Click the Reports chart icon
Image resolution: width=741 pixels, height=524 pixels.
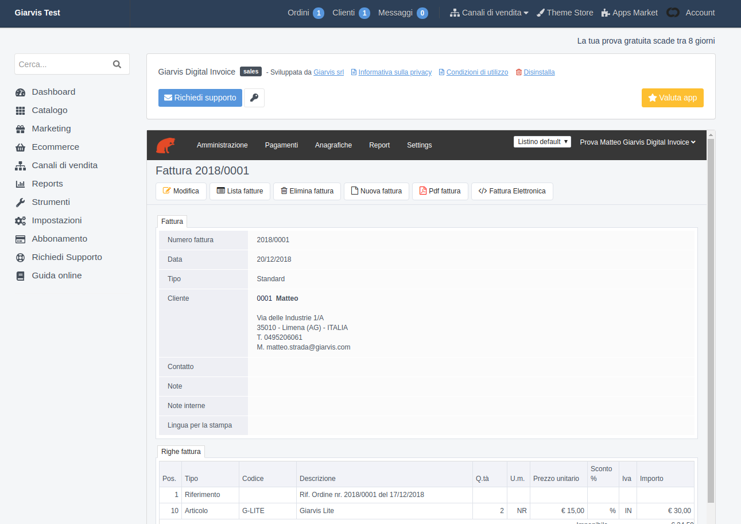click(20, 184)
